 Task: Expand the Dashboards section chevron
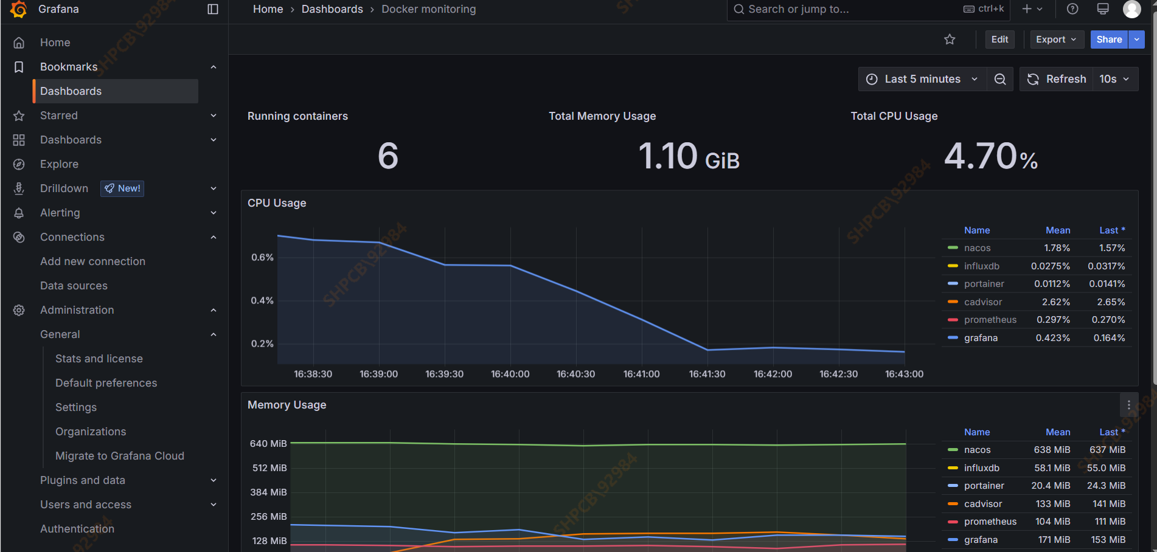point(214,140)
